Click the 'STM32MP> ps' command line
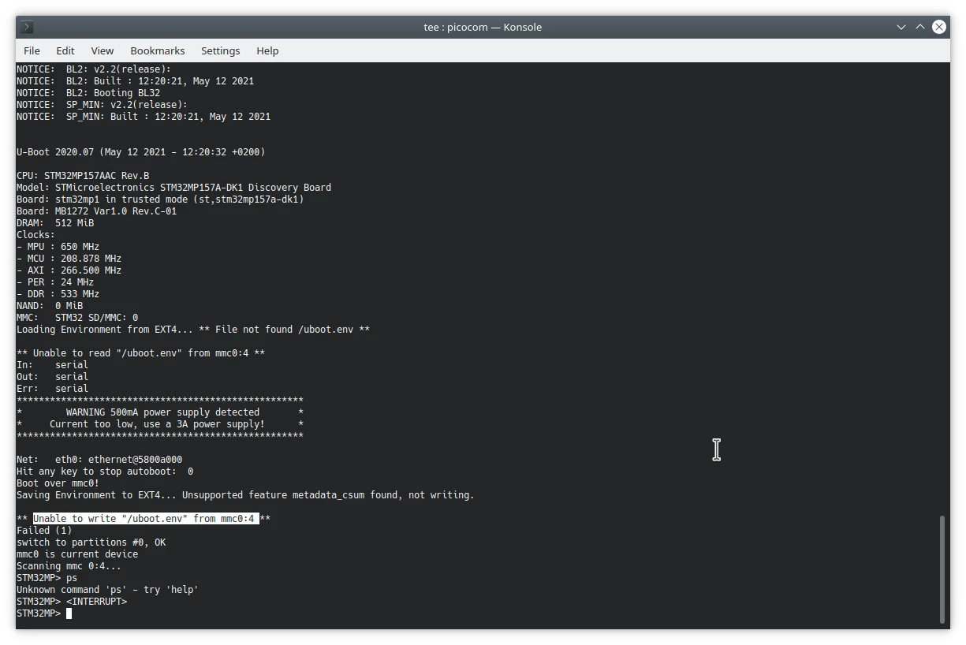Viewport: 966px width, 645px height. coord(47,578)
